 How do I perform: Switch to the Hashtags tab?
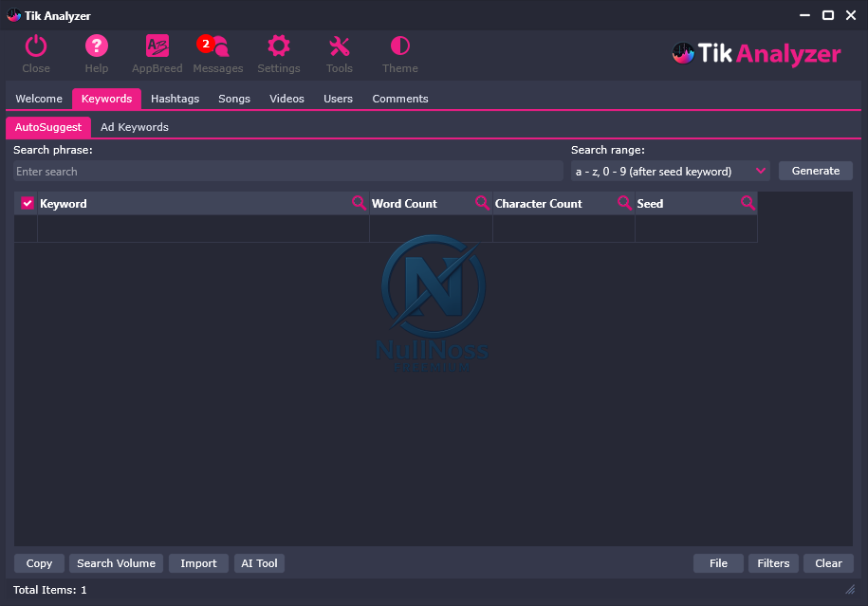(175, 98)
